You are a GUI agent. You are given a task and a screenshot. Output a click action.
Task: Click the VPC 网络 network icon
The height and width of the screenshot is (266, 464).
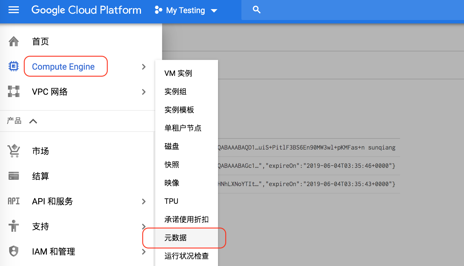(x=13, y=91)
